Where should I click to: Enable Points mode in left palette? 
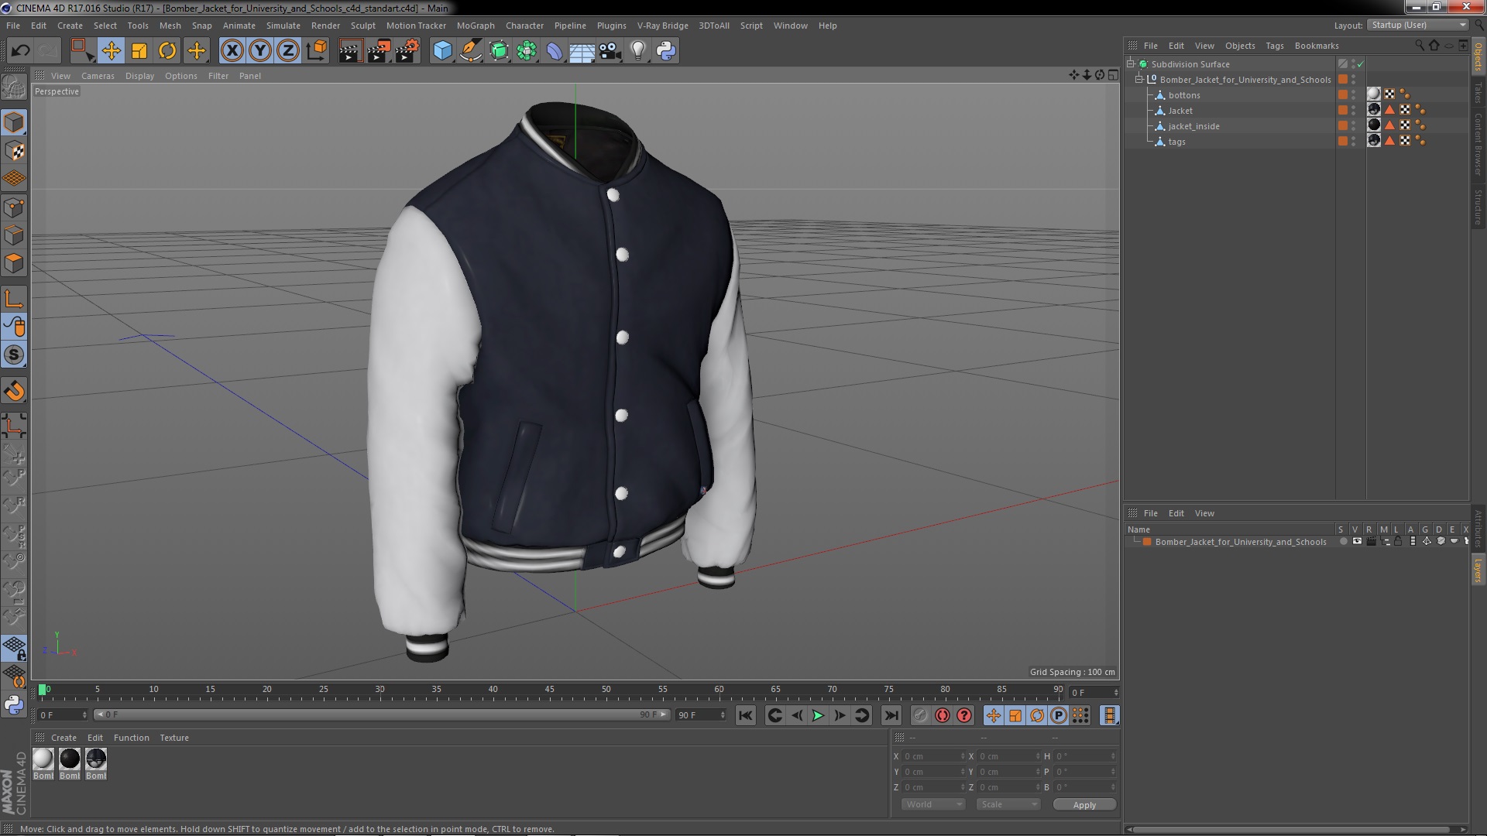click(14, 207)
